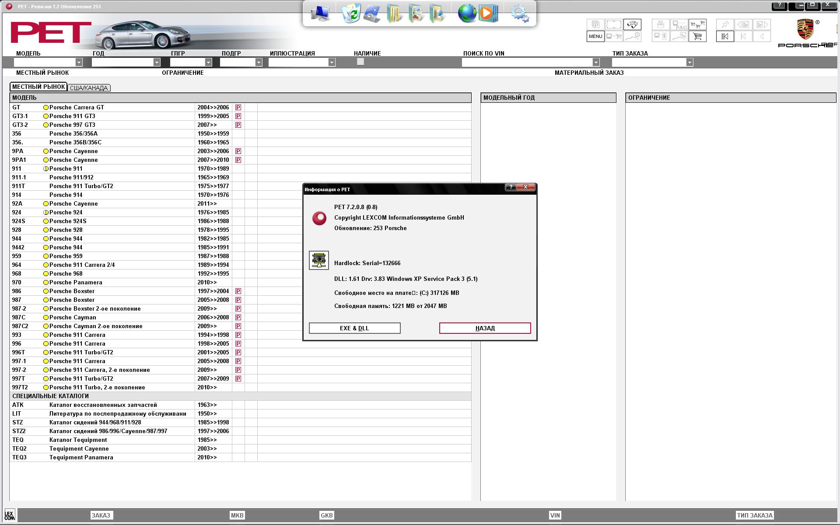The height and width of the screenshot is (525, 840).
Task: Select the Tequipment Panamera row
Action: pos(240,457)
